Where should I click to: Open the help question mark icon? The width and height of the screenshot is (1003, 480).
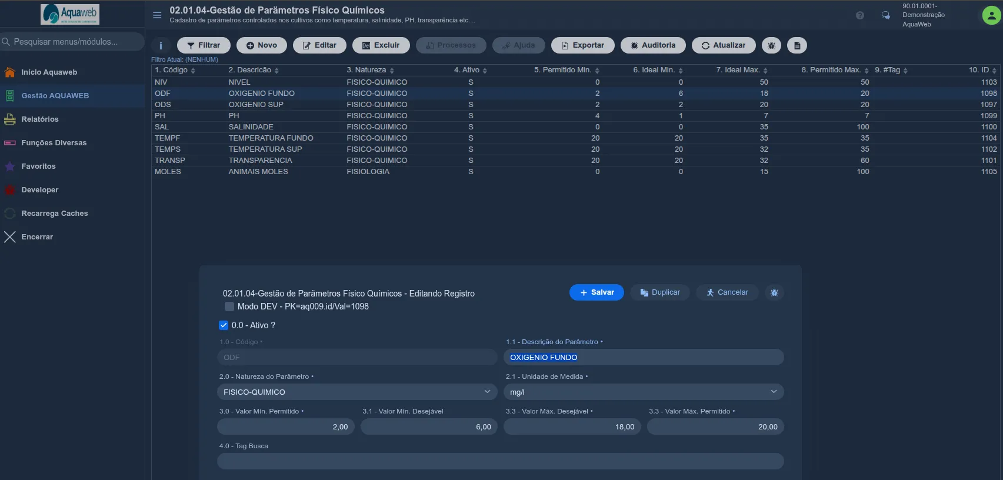click(860, 15)
